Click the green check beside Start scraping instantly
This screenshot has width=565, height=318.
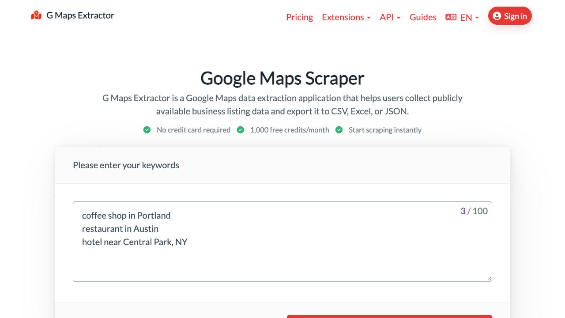339,130
